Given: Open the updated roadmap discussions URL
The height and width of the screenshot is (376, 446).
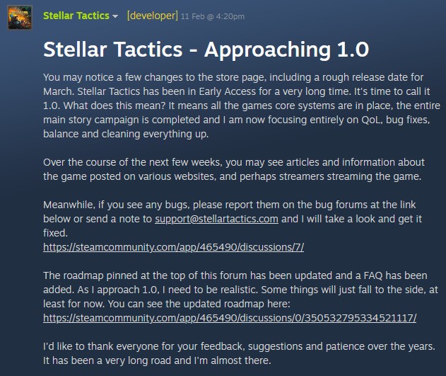Looking at the screenshot, I should point(230,317).
